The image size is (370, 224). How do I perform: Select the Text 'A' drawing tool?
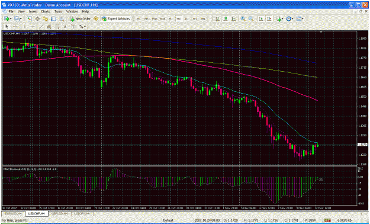tap(65, 27)
